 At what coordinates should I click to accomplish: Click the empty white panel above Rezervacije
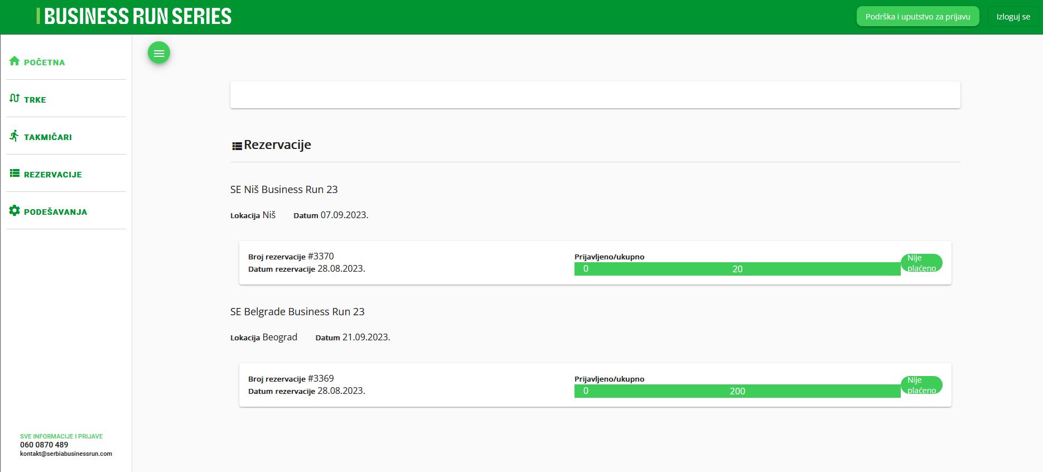point(595,95)
